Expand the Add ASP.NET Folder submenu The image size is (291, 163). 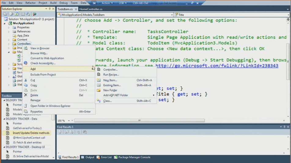pos(126,95)
